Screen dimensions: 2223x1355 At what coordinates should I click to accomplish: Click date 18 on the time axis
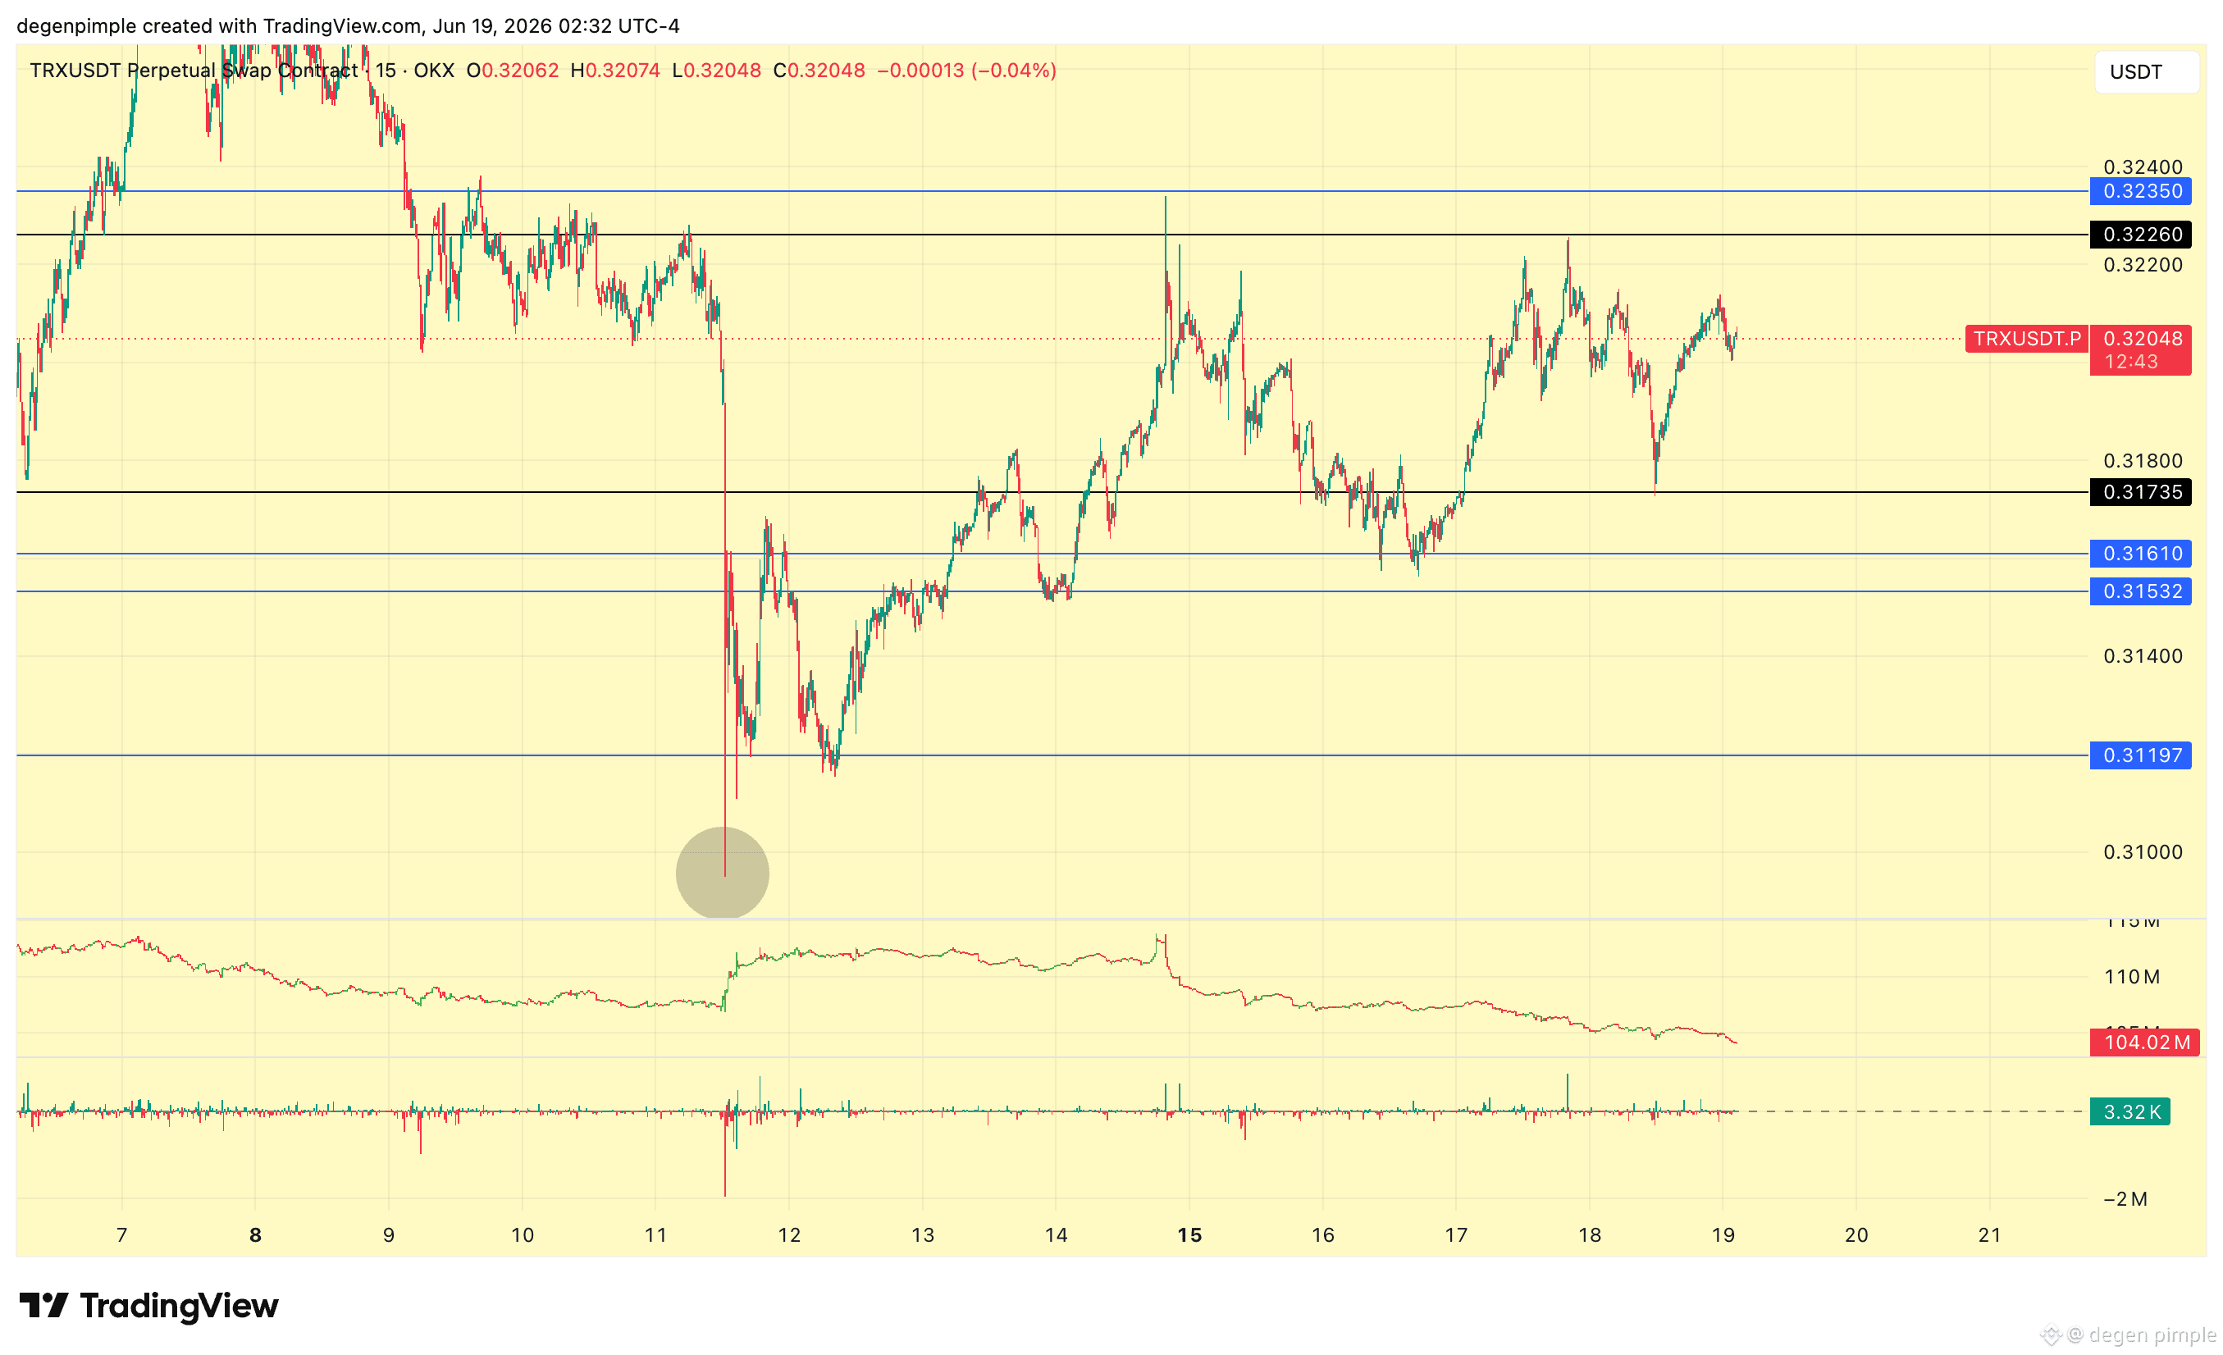click(1590, 1236)
